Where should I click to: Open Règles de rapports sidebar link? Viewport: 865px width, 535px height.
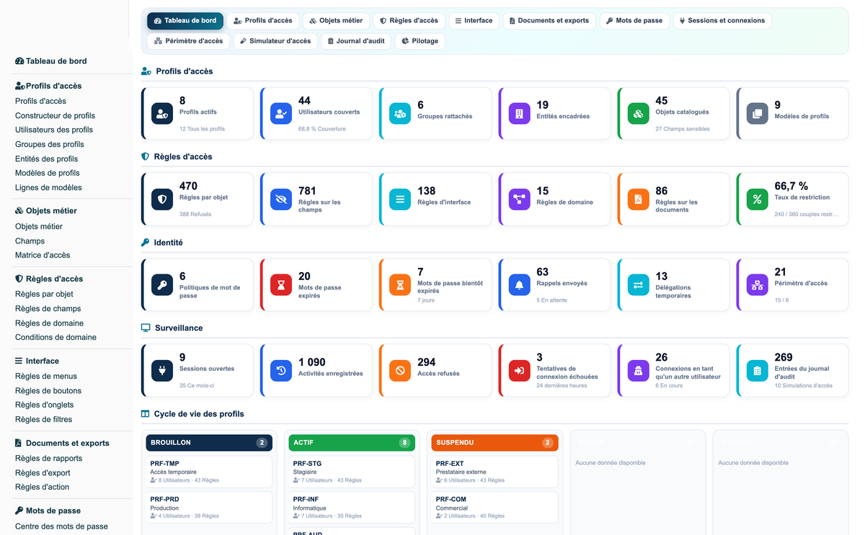(x=49, y=458)
